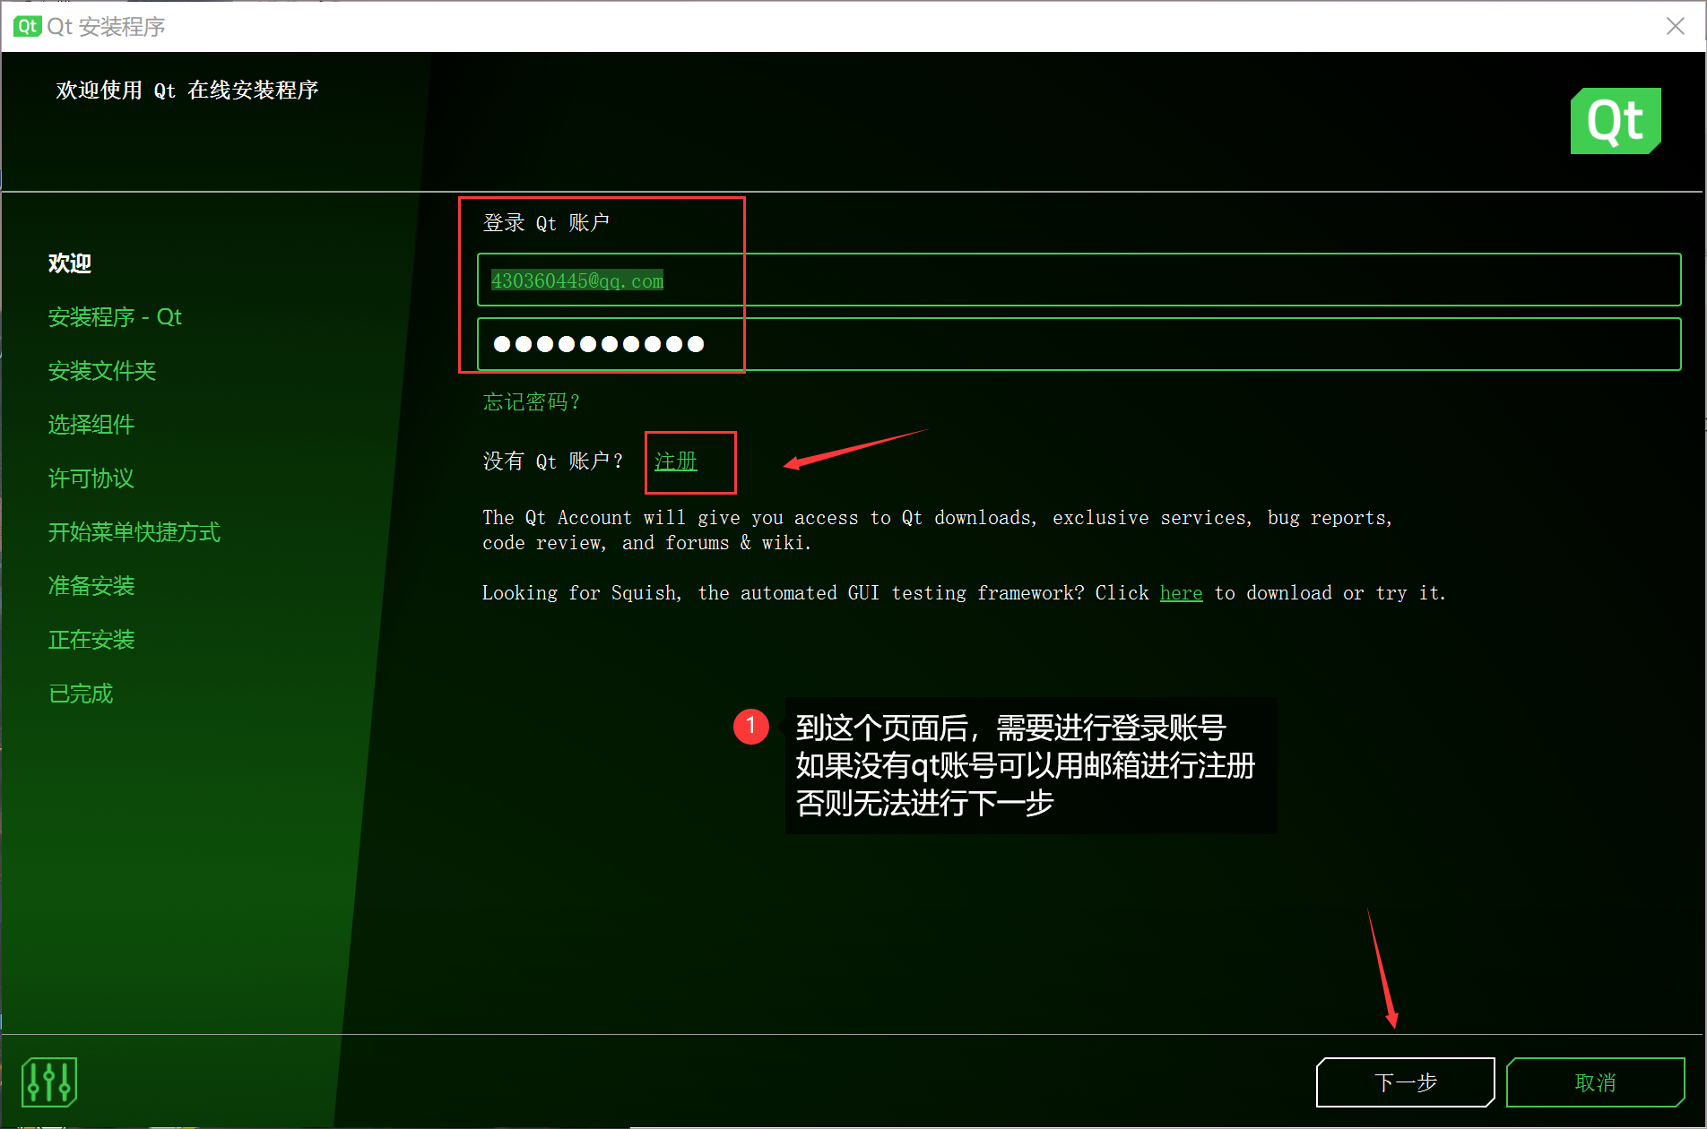
Task: Select the 开始菜单快捷方式 step
Action: 134,532
